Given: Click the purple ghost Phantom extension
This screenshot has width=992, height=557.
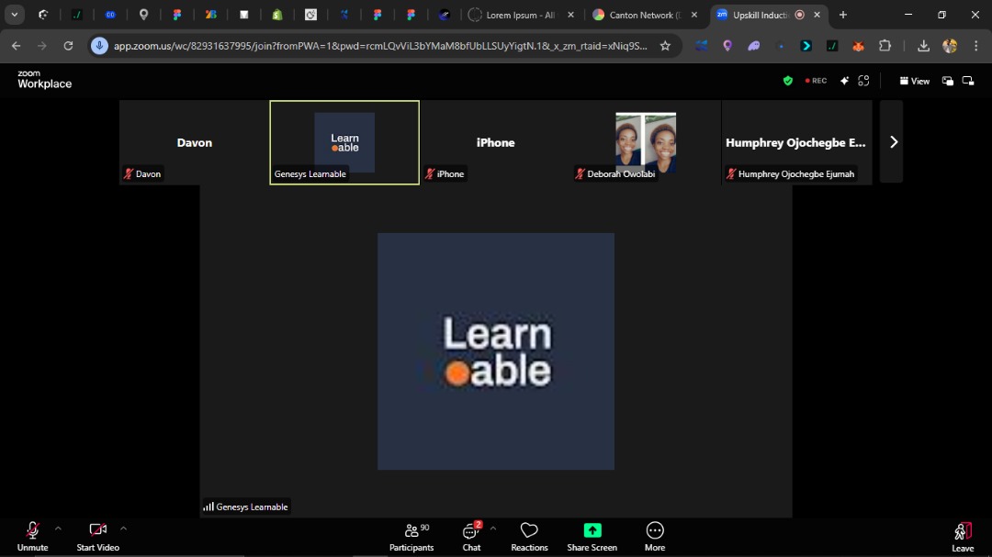Looking at the screenshot, I should coord(753,46).
